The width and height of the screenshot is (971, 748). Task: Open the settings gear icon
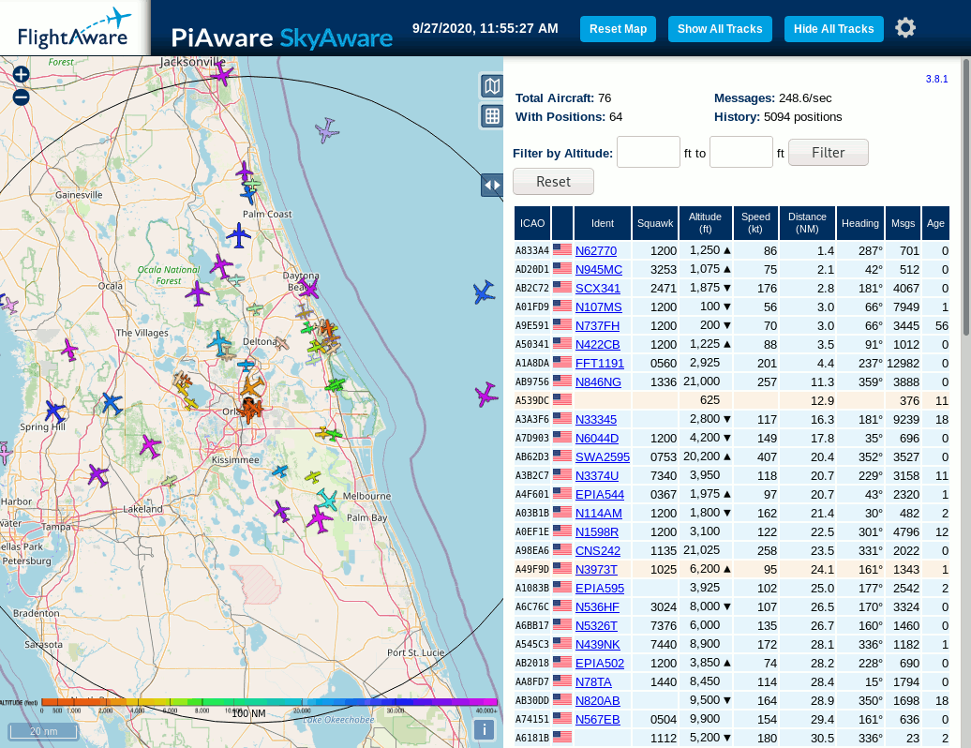tap(905, 28)
